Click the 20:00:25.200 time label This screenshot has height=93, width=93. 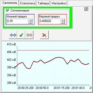(x=26, y=88)
